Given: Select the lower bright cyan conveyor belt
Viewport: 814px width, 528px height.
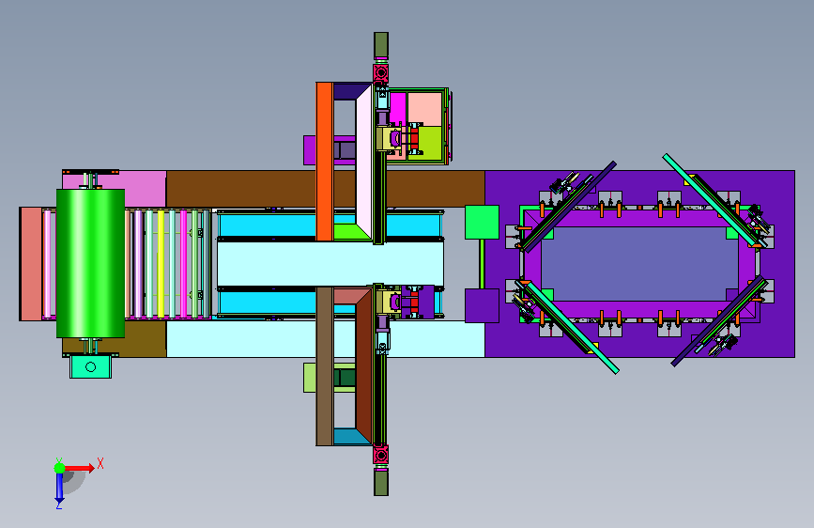Looking at the screenshot, I should pyautogui.click(x=268, y=303).
